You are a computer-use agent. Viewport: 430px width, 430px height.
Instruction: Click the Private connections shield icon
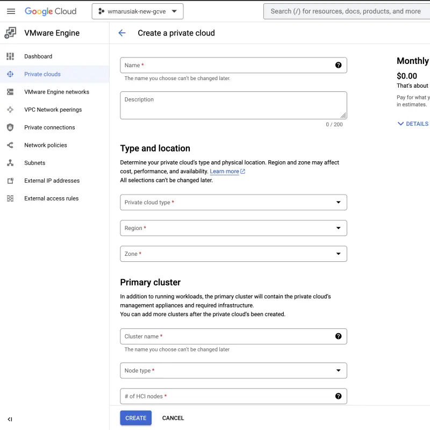(x=10, y=127)
